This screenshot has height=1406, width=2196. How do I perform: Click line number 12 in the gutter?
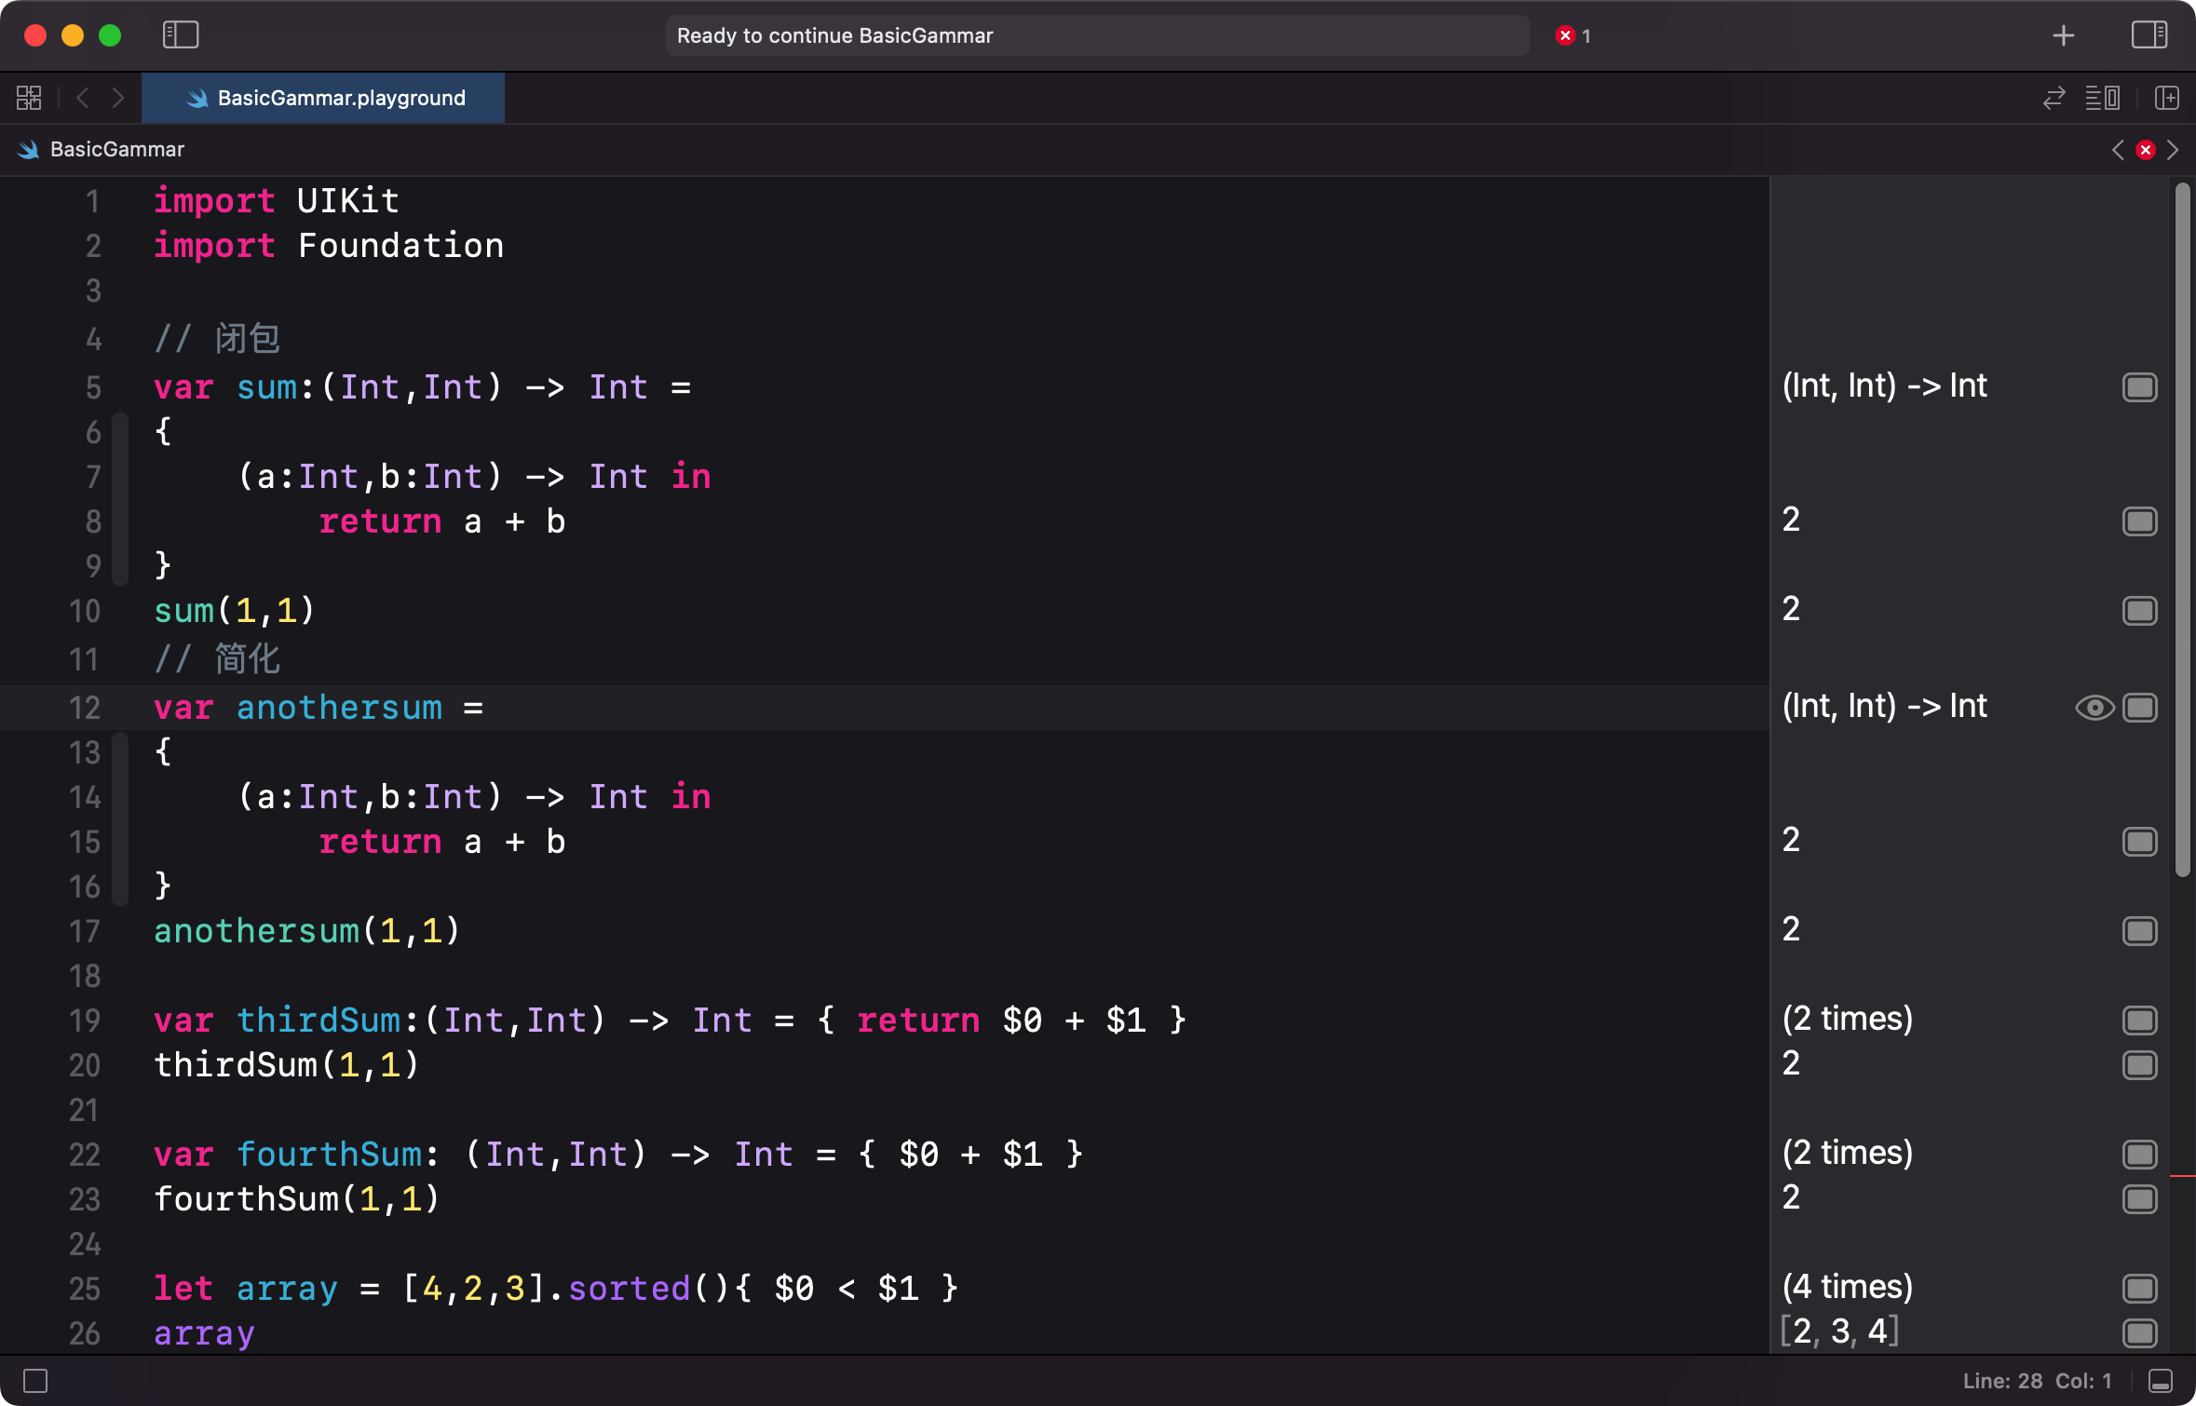point(84,708)
